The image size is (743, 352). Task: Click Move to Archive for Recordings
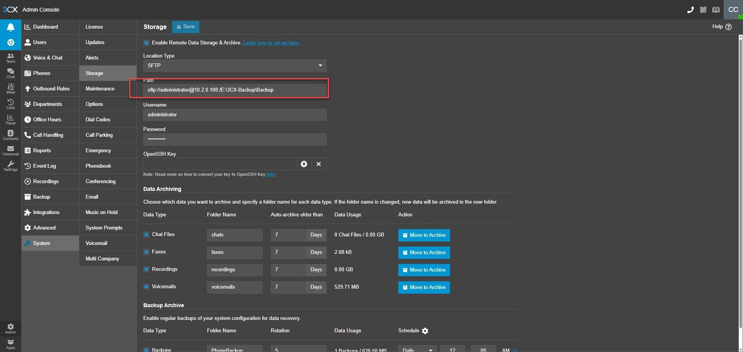pyautogui.click(x=424, y=270)
